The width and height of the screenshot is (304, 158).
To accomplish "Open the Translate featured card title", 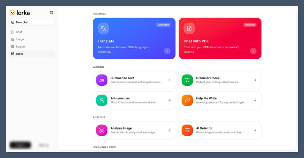I will click(x=106, y=41).
